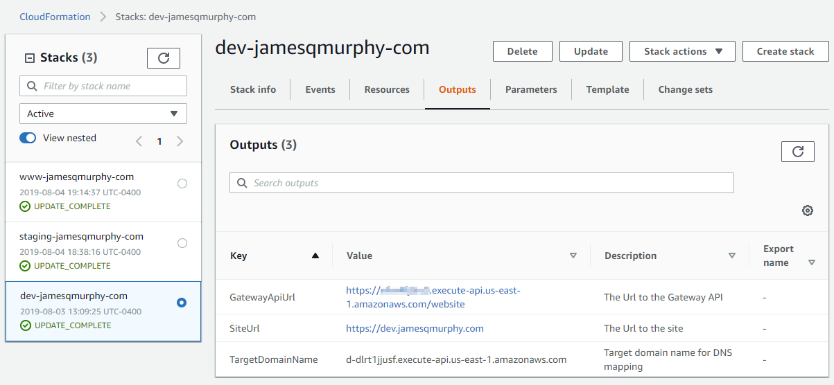Click 'The Url to the Gateway API' description
834x385 pixels.
(x=663, y=297)
